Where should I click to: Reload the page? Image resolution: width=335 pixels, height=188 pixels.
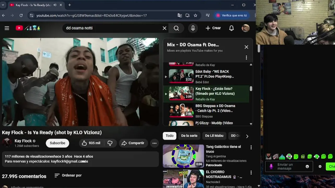[x=21, y=15]
